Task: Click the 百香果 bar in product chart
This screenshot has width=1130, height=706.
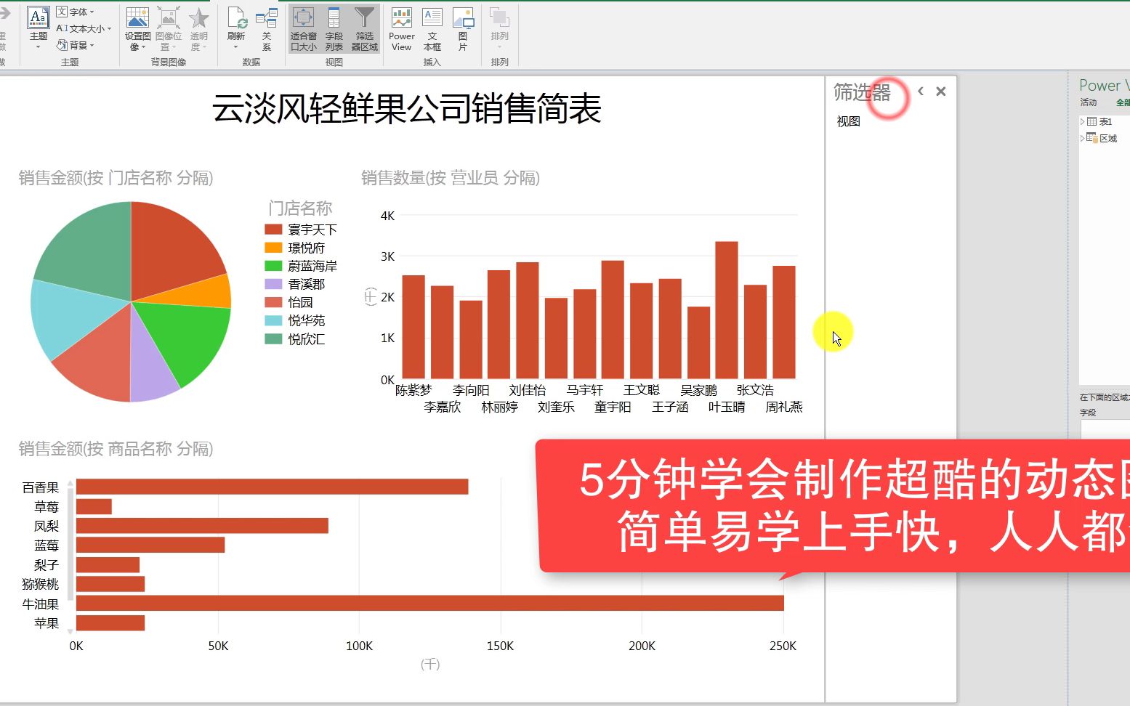Action: click(x=272, y=487)
